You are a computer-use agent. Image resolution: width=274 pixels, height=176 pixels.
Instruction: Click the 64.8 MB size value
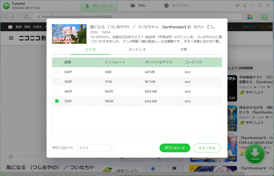pos(151,101)
